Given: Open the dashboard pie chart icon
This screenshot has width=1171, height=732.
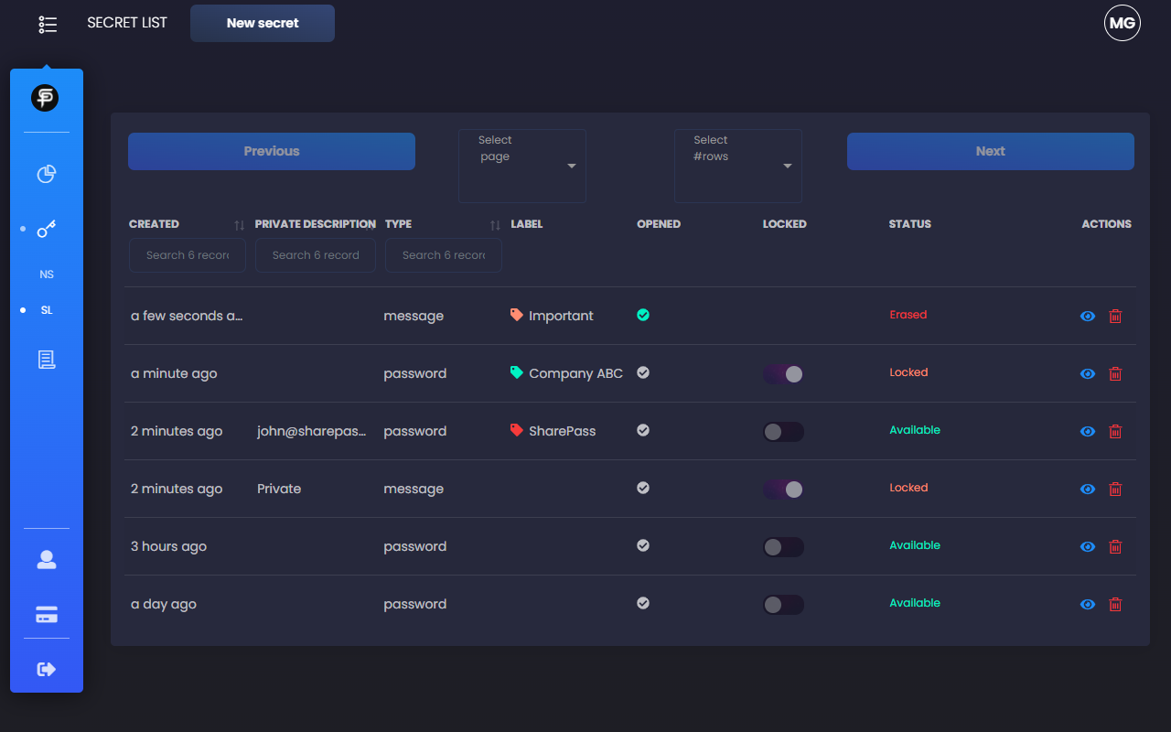Looking at the screenshot, I should point(47,174).
